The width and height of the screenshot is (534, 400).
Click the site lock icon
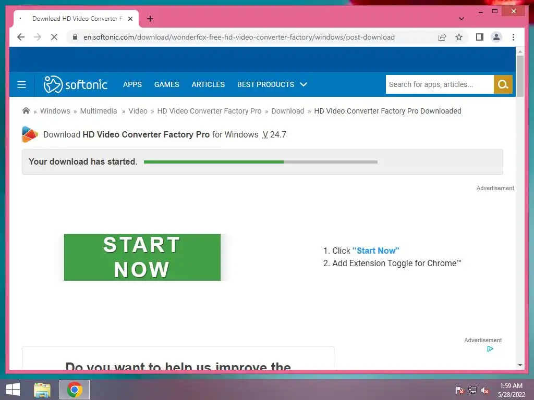tap(75, 37)
